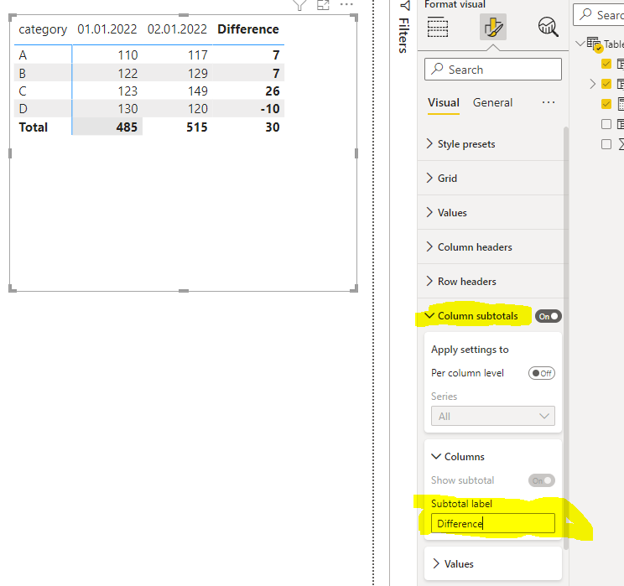Image resolution: width=624 pixels, height=586 pixels.
Task: Click the Filters pane label
Action: coord(403,36)
